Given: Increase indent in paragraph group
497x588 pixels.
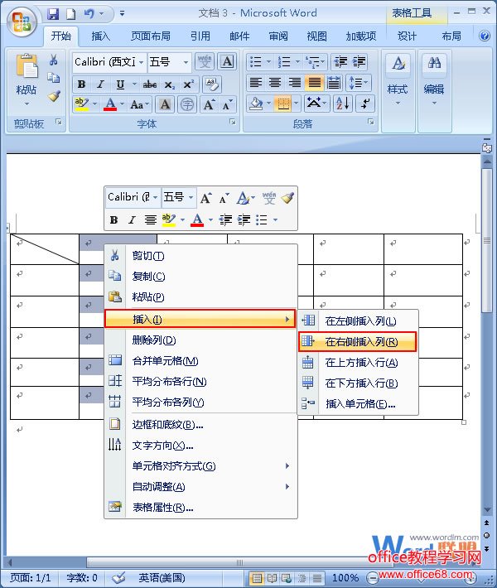Looking at the screenshot, I should pyautogui.click(x=359, y=61).
